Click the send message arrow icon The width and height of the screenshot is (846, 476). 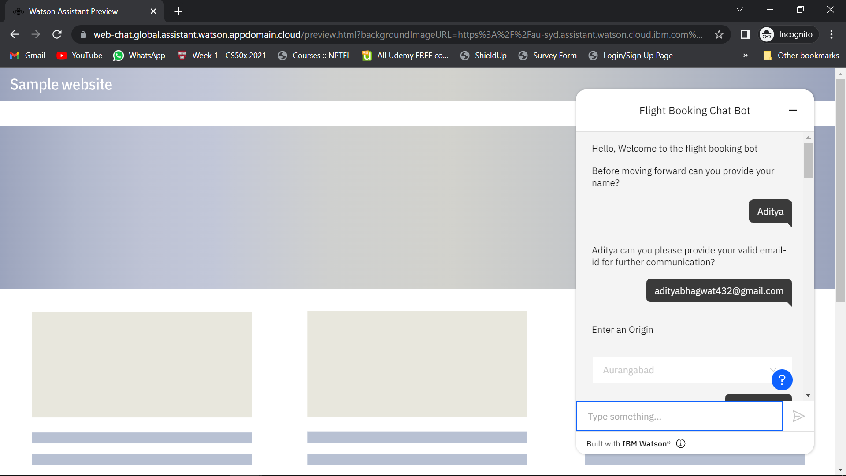tap(798, 416)
